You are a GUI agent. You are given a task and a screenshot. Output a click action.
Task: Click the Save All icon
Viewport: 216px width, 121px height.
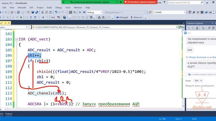[37, 12]
